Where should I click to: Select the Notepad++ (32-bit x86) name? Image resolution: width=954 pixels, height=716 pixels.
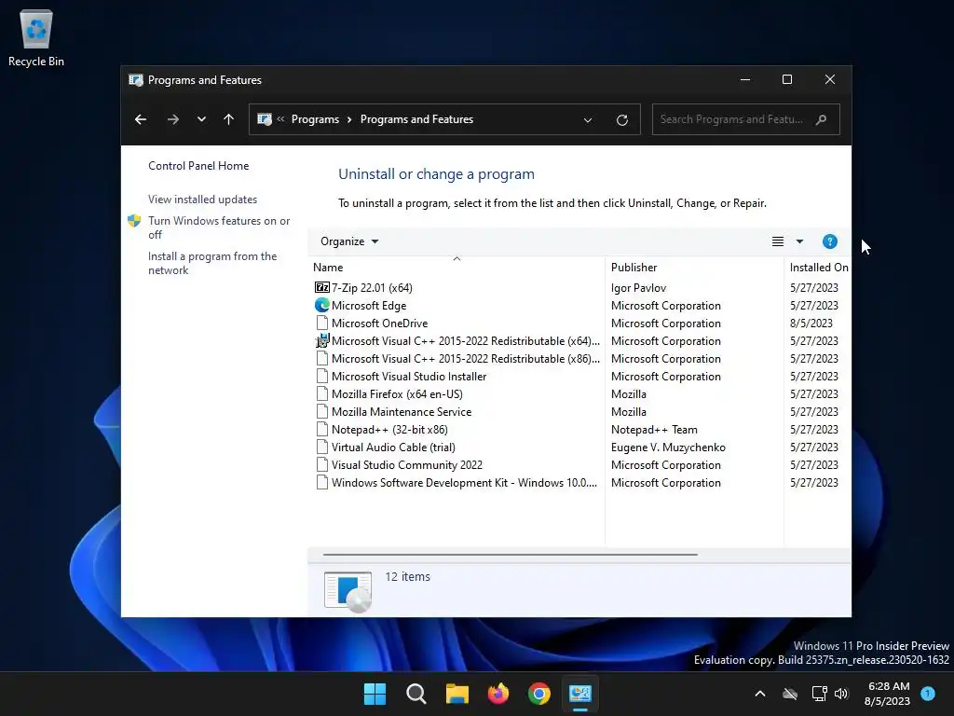pos(389,430)
